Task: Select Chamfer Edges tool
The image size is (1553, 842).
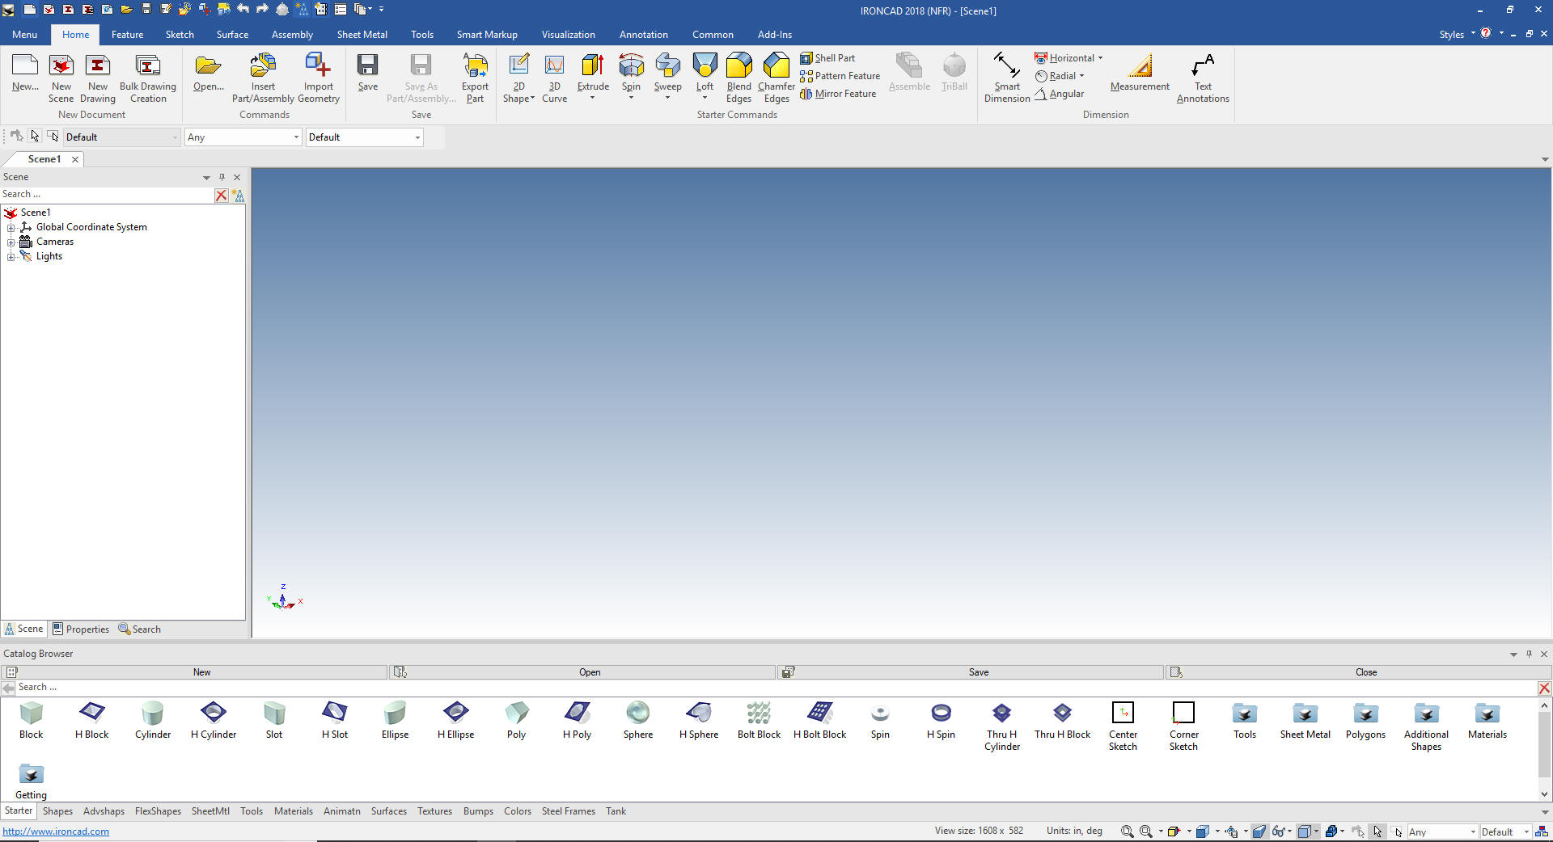Action: point(776,78)
